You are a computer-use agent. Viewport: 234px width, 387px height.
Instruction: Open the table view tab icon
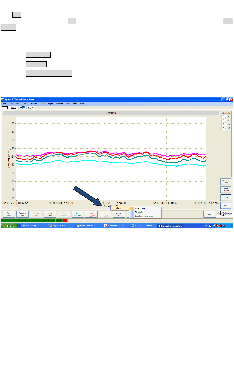pos(5,108)
